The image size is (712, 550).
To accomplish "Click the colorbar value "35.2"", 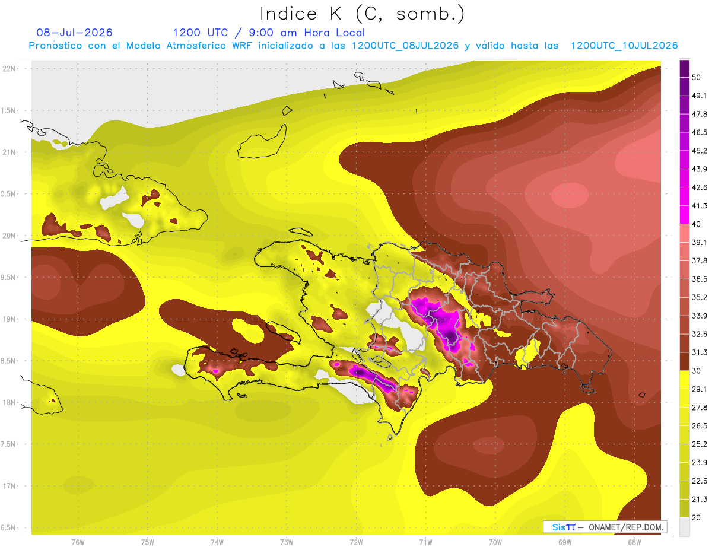I will pos(700,297).
